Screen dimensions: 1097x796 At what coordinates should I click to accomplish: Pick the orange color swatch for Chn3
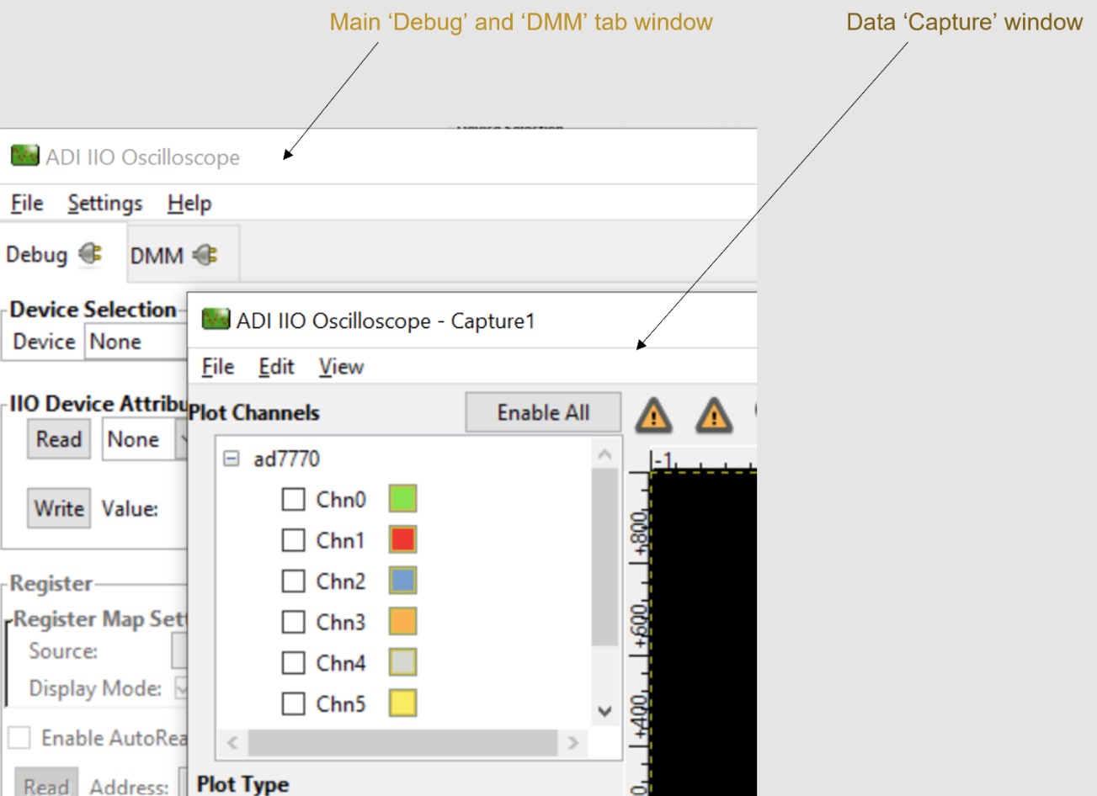[x=402, y=622]
